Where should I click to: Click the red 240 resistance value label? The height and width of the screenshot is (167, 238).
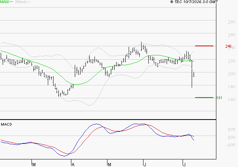click(x=228, y=46)
